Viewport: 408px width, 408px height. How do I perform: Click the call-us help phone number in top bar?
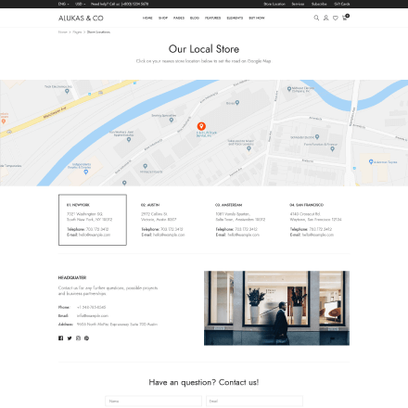pos(134,4)
